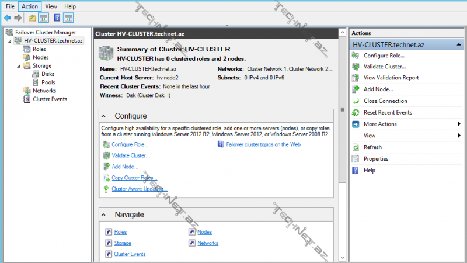Click the Cluster Events icon in tree
Image resolution: width=467 pixels, height=263 pixels.
click(x=27, y=99)
